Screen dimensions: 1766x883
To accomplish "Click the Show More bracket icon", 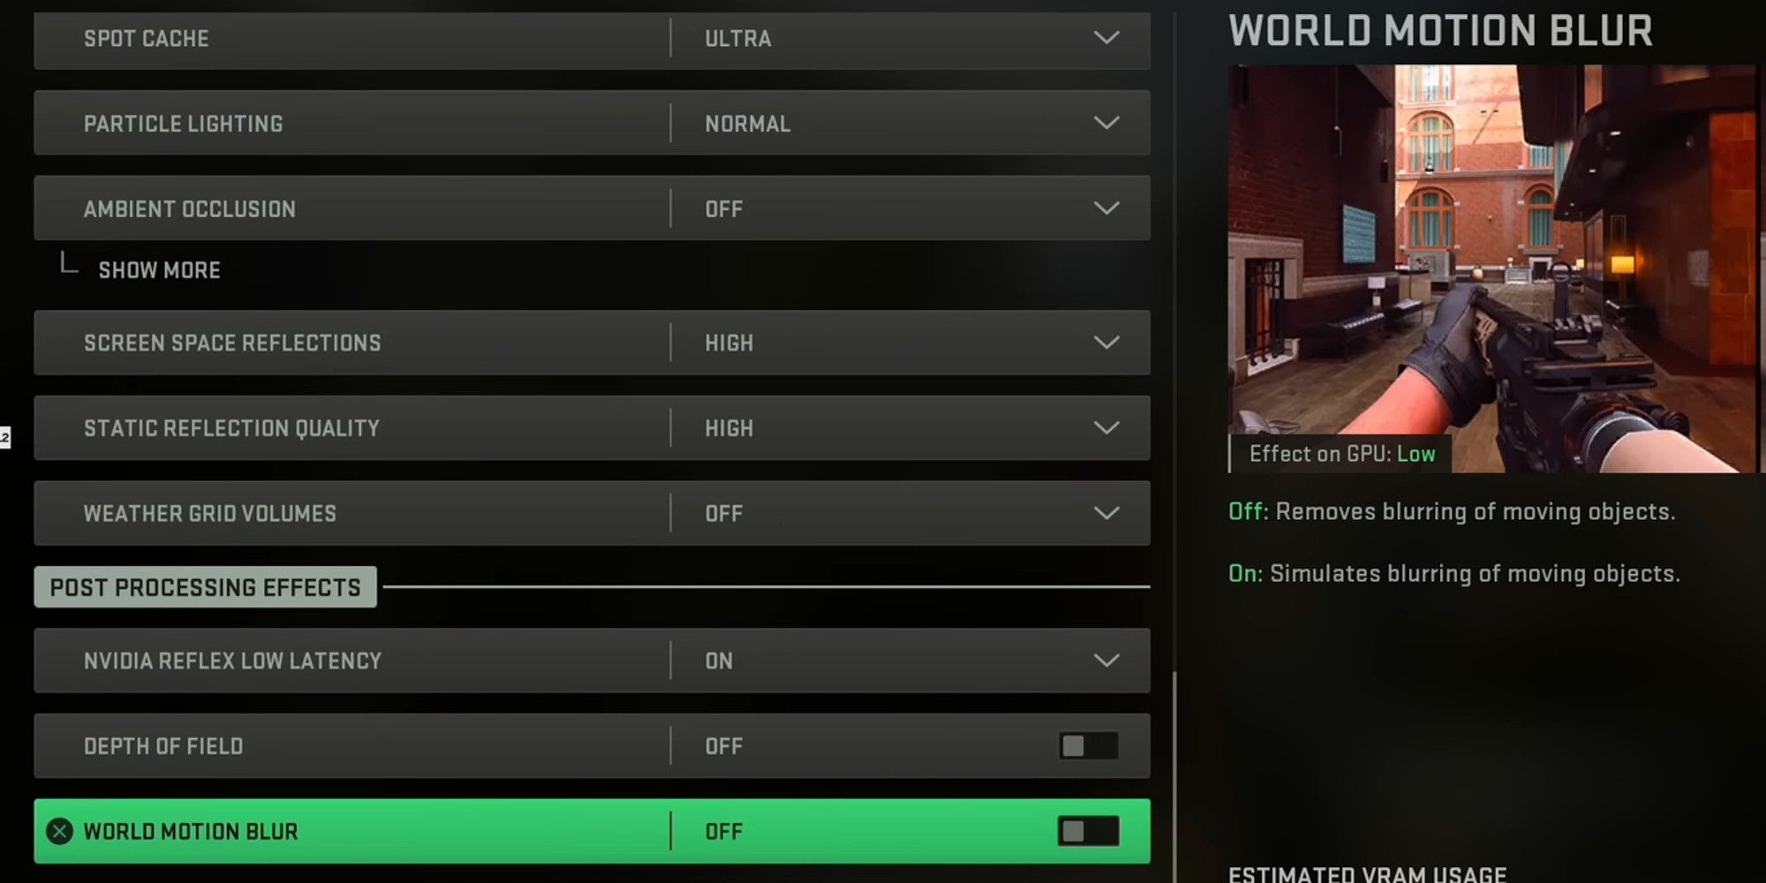I will click(68, 262).
